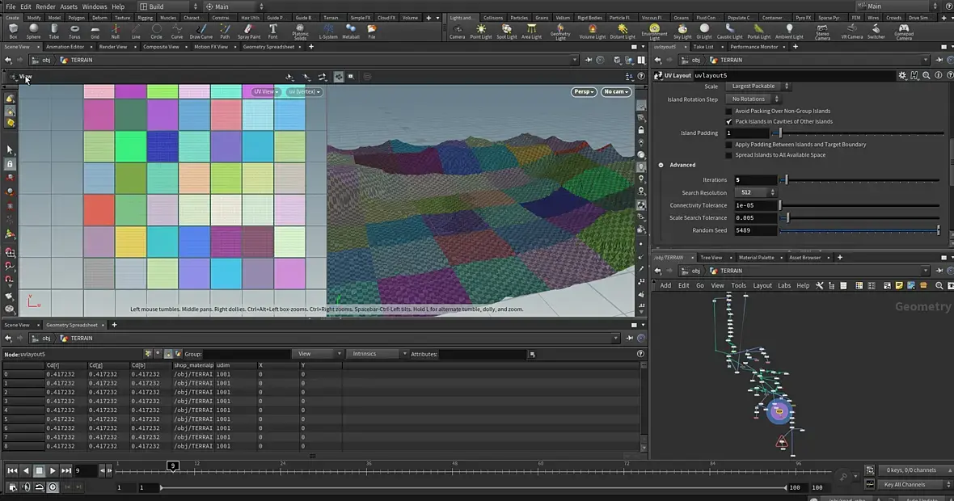Uncheck Pack Islands in Cavities option
The image size is (954, 501).
click(729, 121)
